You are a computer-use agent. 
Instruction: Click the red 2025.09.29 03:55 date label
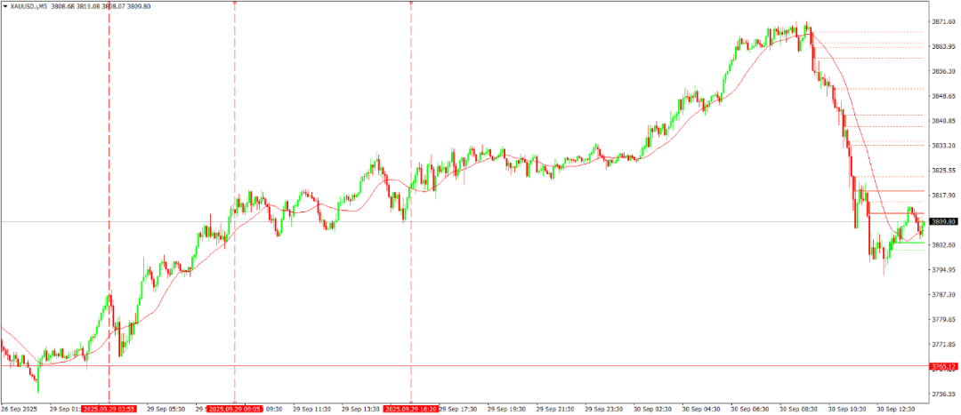109,409
